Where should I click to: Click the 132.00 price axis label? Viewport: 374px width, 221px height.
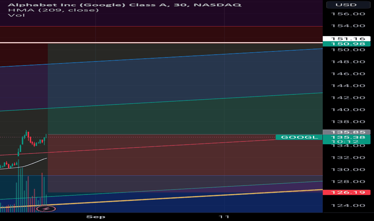348,158
